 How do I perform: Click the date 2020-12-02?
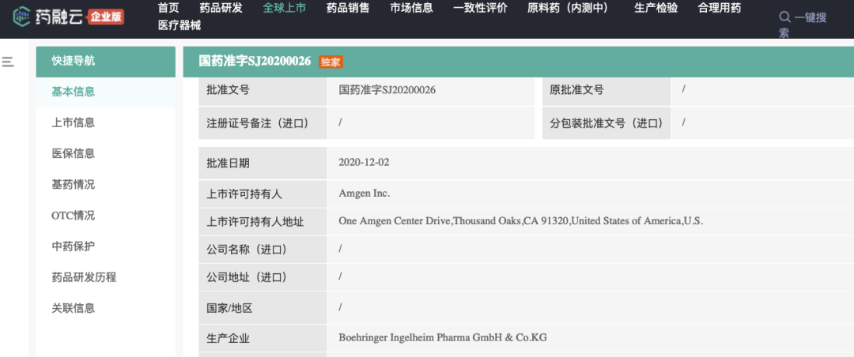point(364,162)
